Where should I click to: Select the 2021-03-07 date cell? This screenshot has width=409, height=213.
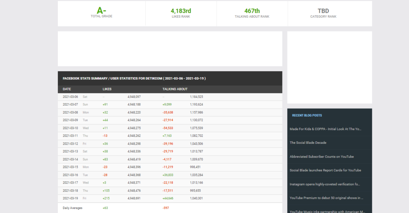click(70, 104)
